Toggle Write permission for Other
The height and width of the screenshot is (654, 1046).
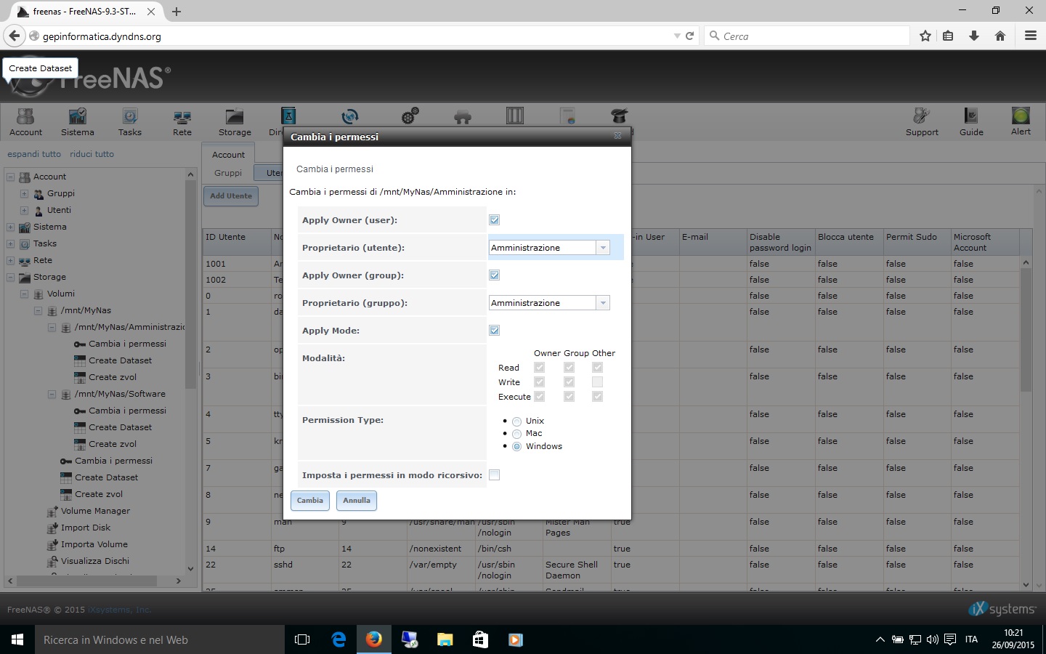point(597,382)
